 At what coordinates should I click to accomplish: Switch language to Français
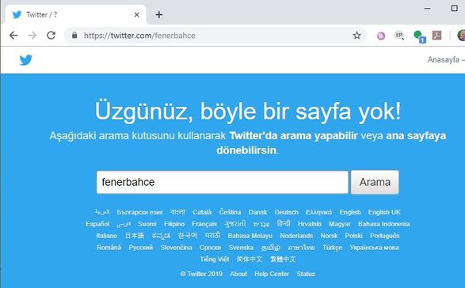click(x=204, y=224)
